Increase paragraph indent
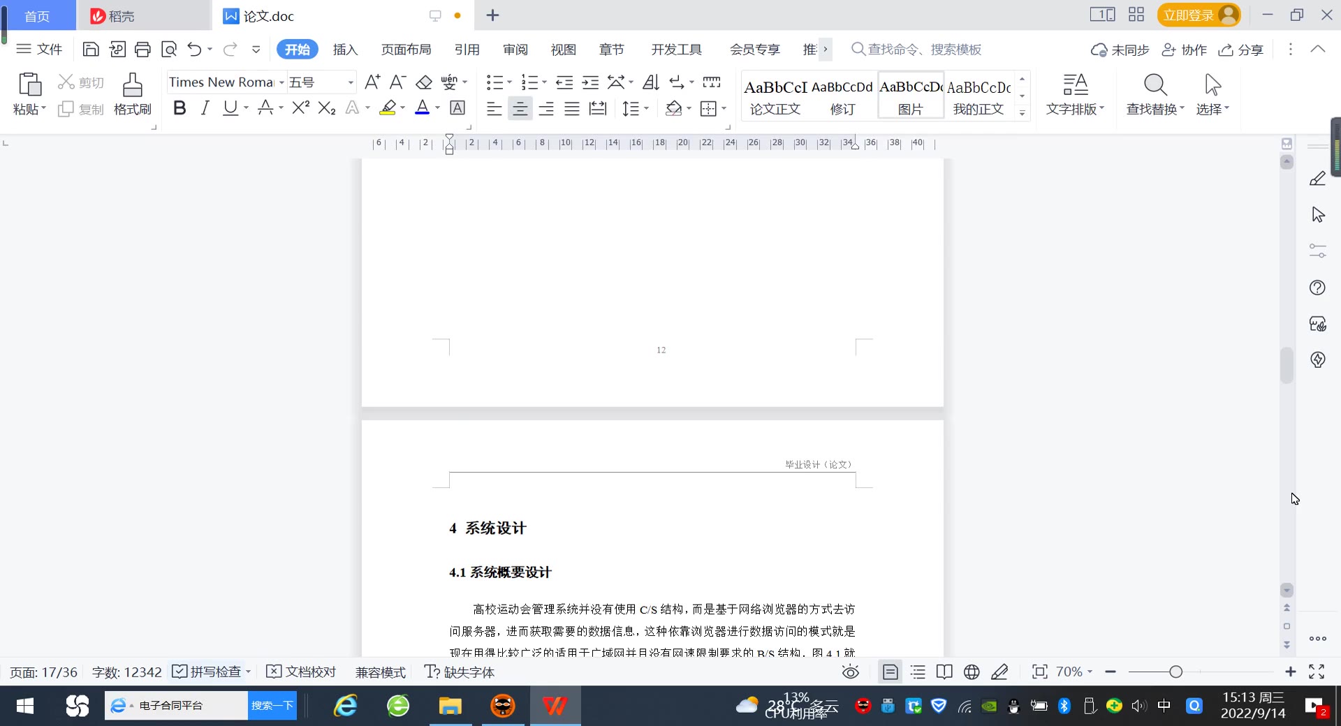Image resolution: width=1341 pixels, height=726 pixels. pyautogui.click(x=590, y=82)
